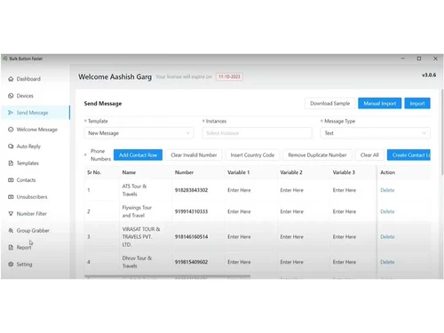Click Add Contact Row button
Screen dimensions: 444x333
point(138,155)
